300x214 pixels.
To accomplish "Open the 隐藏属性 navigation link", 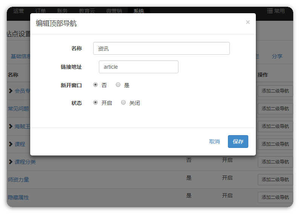I will pyautogui.click(x=18, y=197).
